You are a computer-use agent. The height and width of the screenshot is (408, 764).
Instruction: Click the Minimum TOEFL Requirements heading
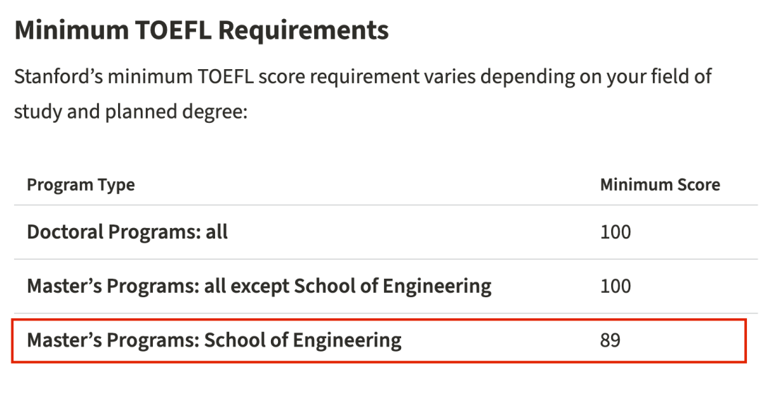tap(202, 30)
